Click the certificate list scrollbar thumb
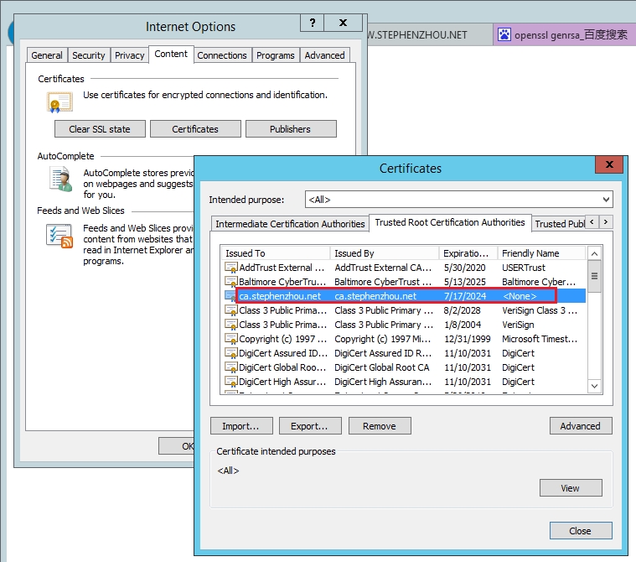This screenshot has height=562, width=636. point(594,276)
